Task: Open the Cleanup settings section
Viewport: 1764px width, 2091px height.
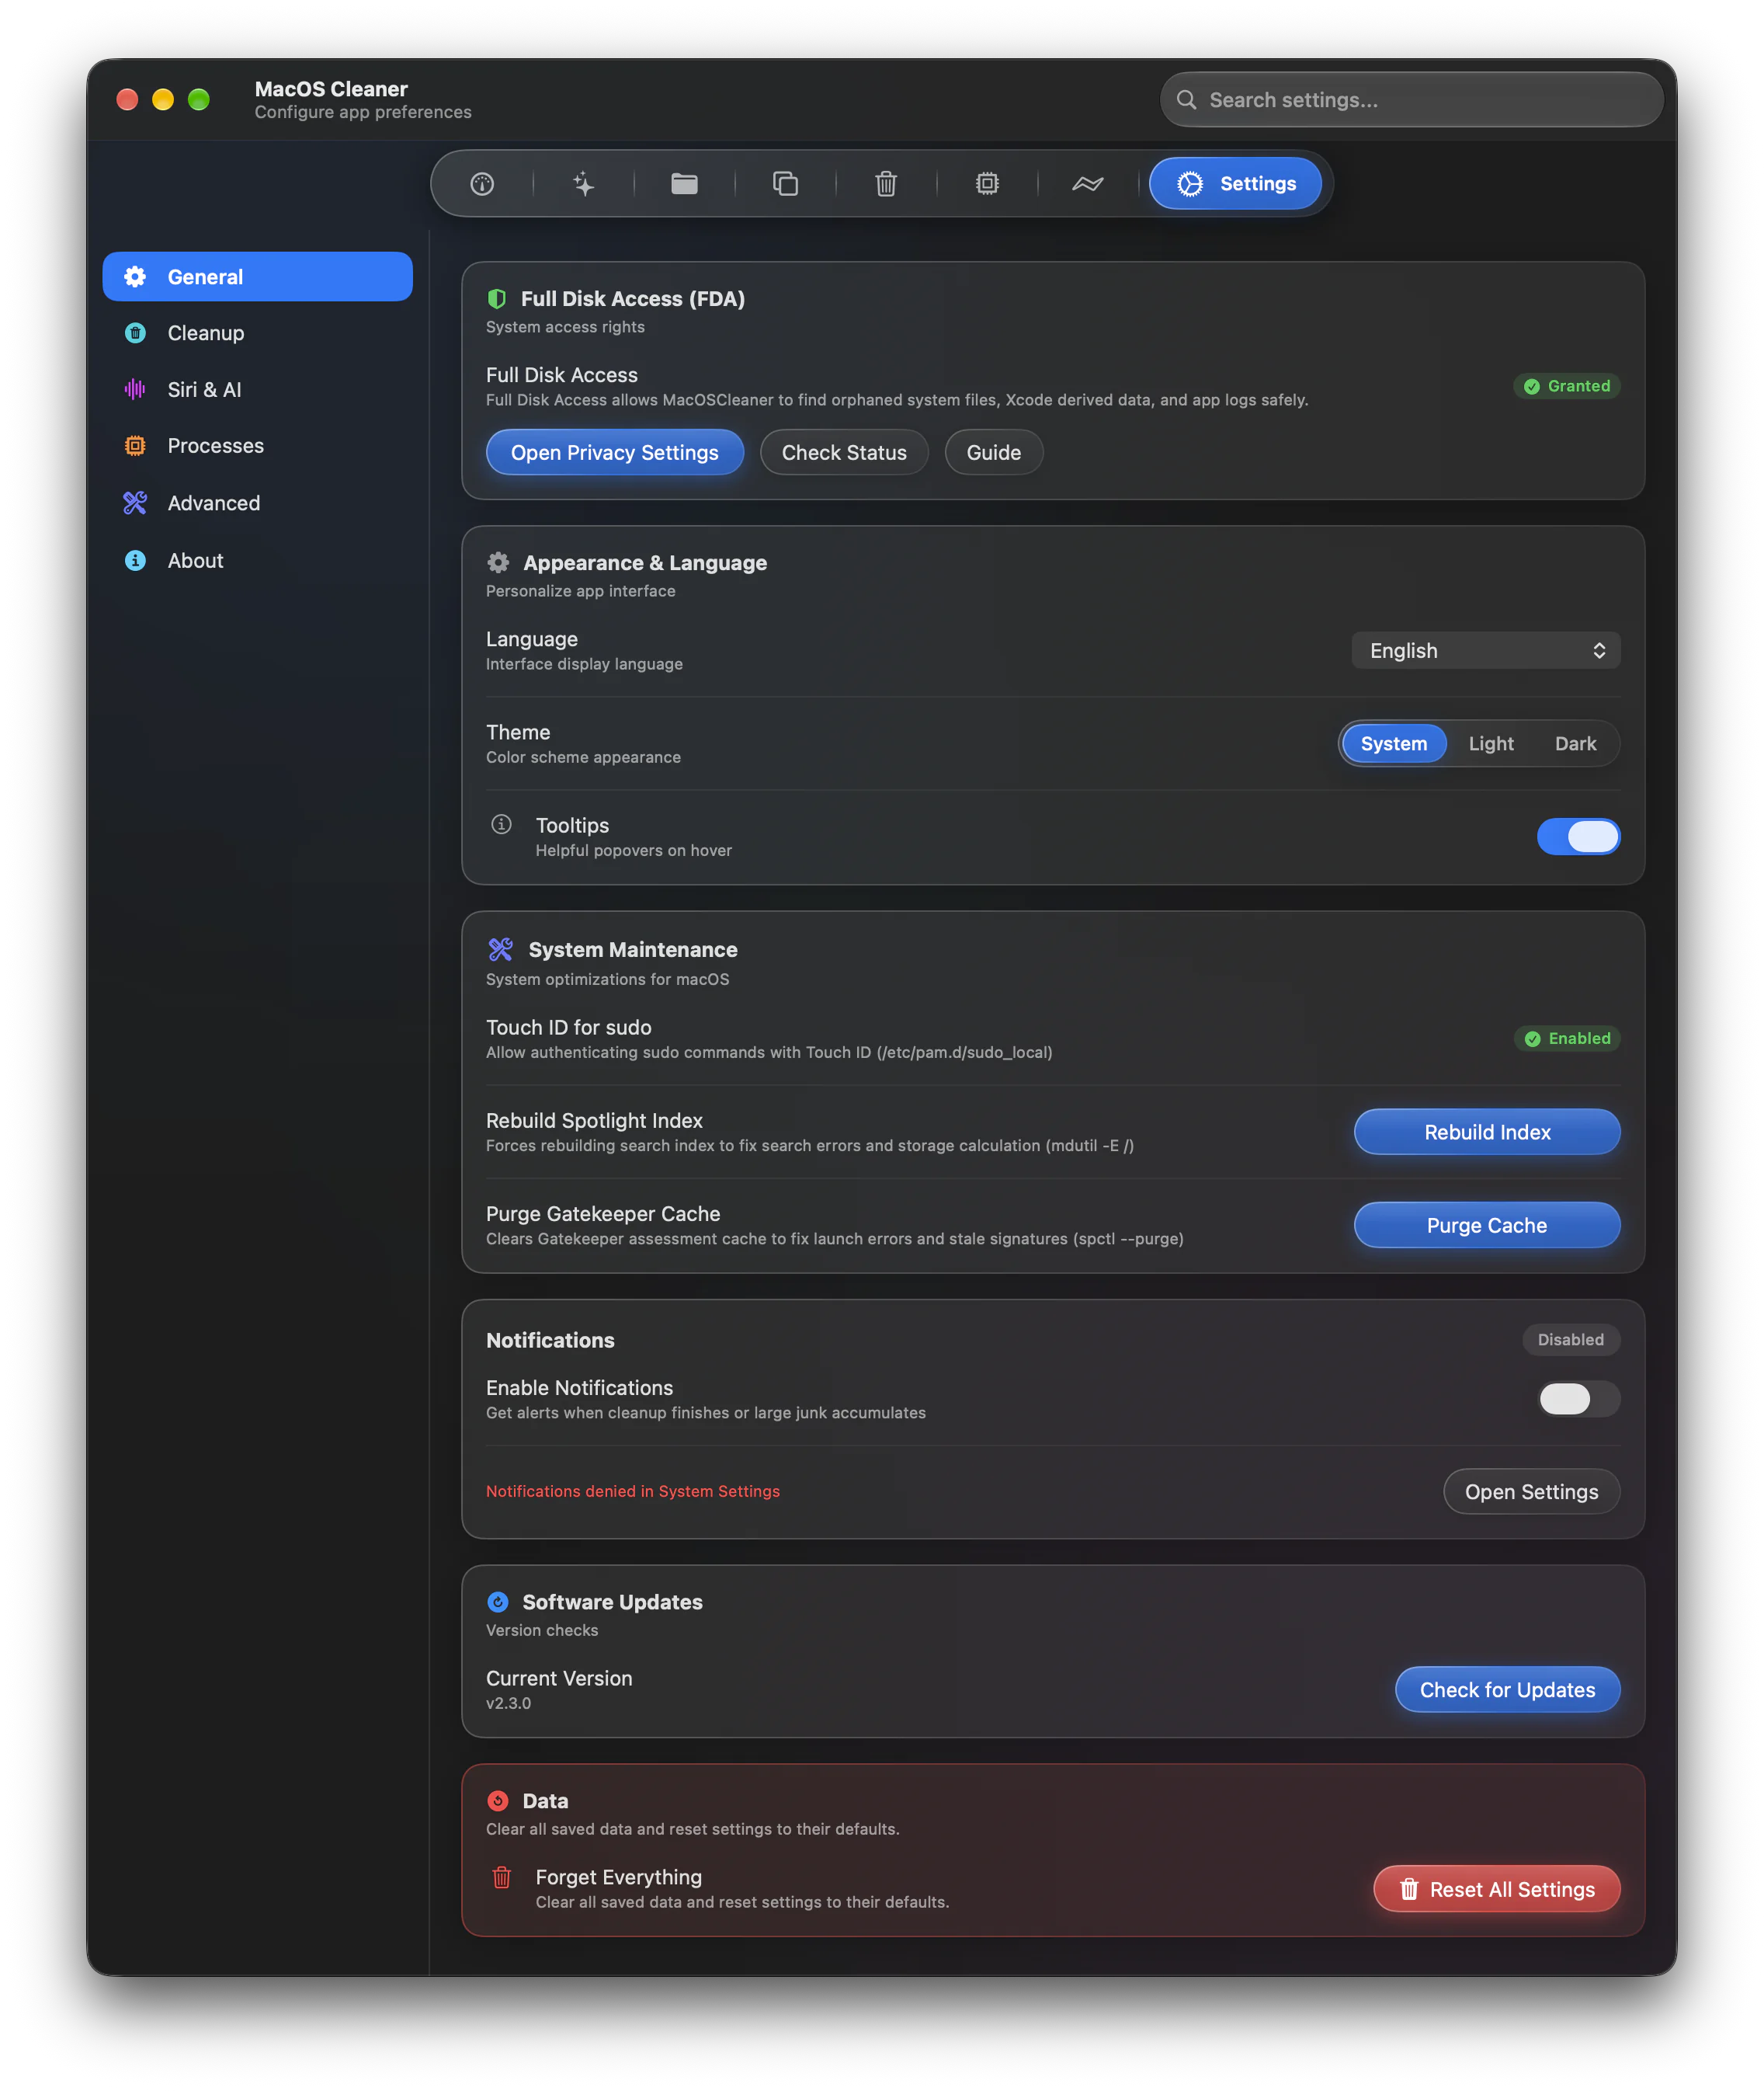Action: tap(257, 333)
